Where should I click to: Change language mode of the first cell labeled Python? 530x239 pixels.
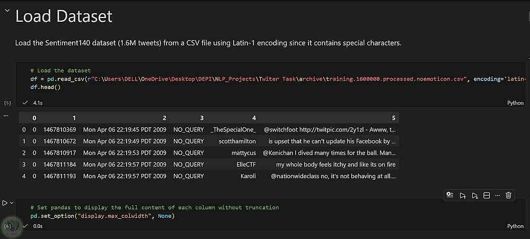[x=515, y=103]
